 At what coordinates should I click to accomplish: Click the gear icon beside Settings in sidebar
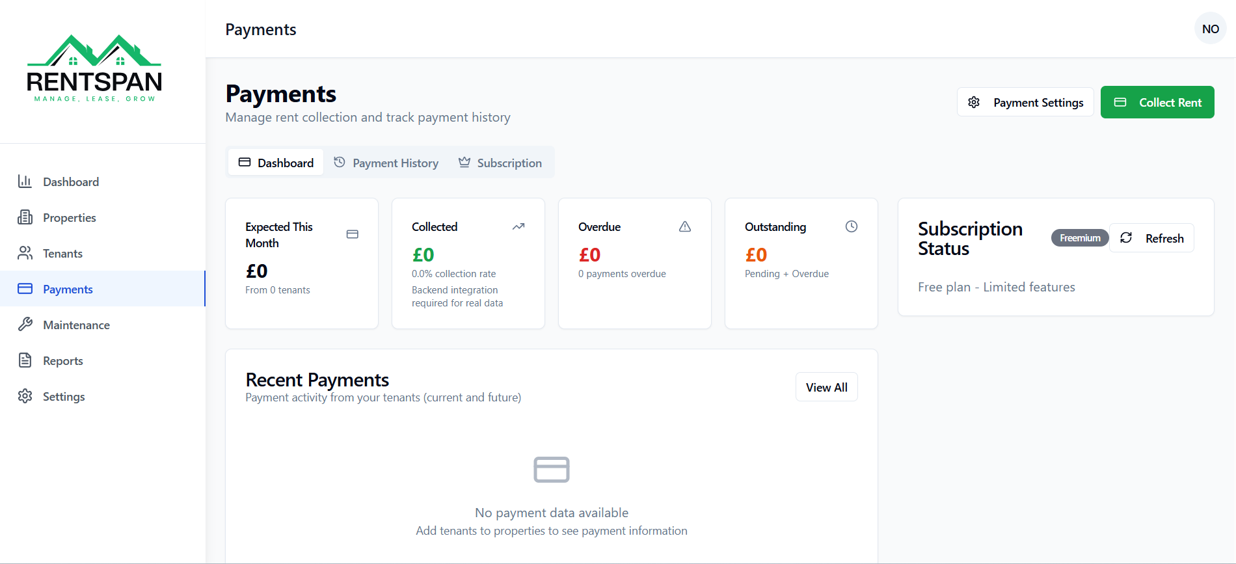25,396
